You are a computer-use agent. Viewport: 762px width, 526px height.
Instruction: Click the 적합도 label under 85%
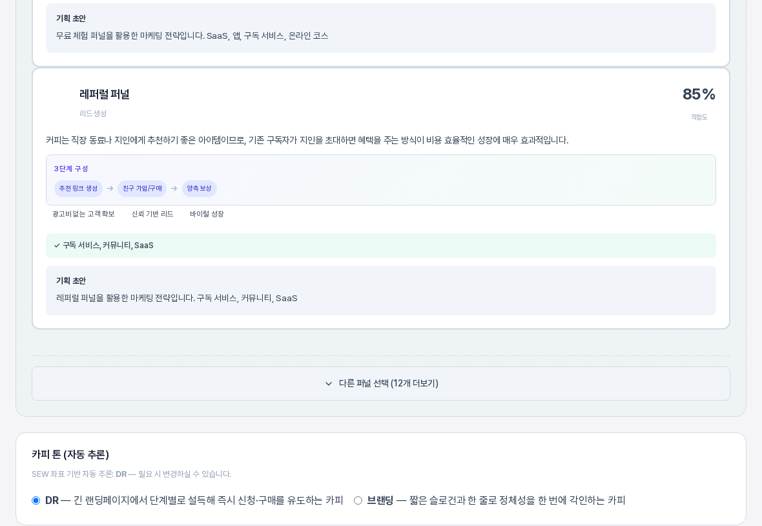click(699, 117)
